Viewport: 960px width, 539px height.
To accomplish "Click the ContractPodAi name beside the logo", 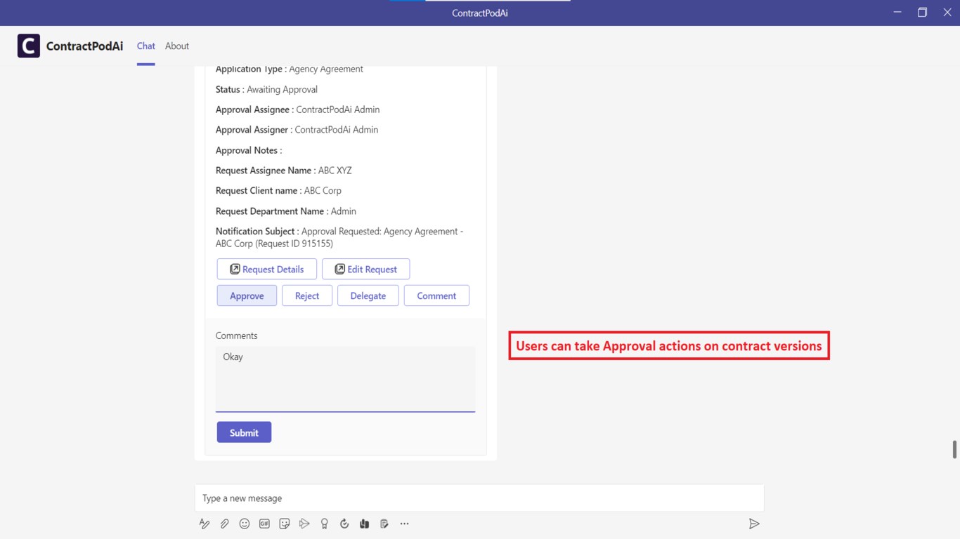I will pos(84,46).
